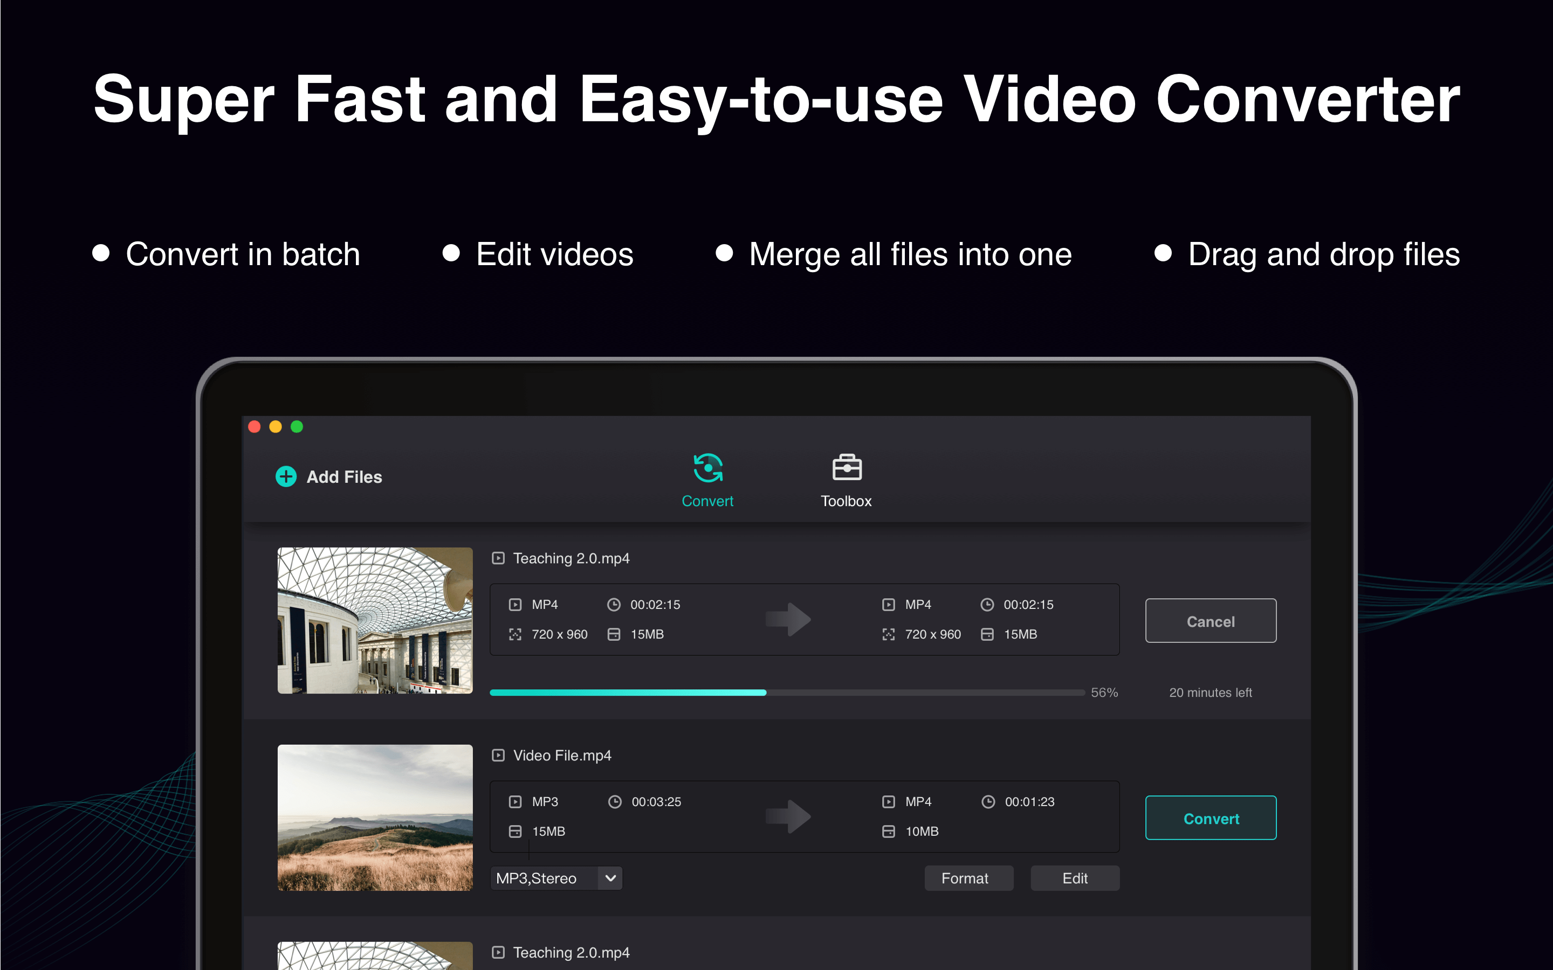Click the output MP4 icon in the Video File.mp4 row
The height and width of the screenshot is (970, 1553).
coord(889,801)
